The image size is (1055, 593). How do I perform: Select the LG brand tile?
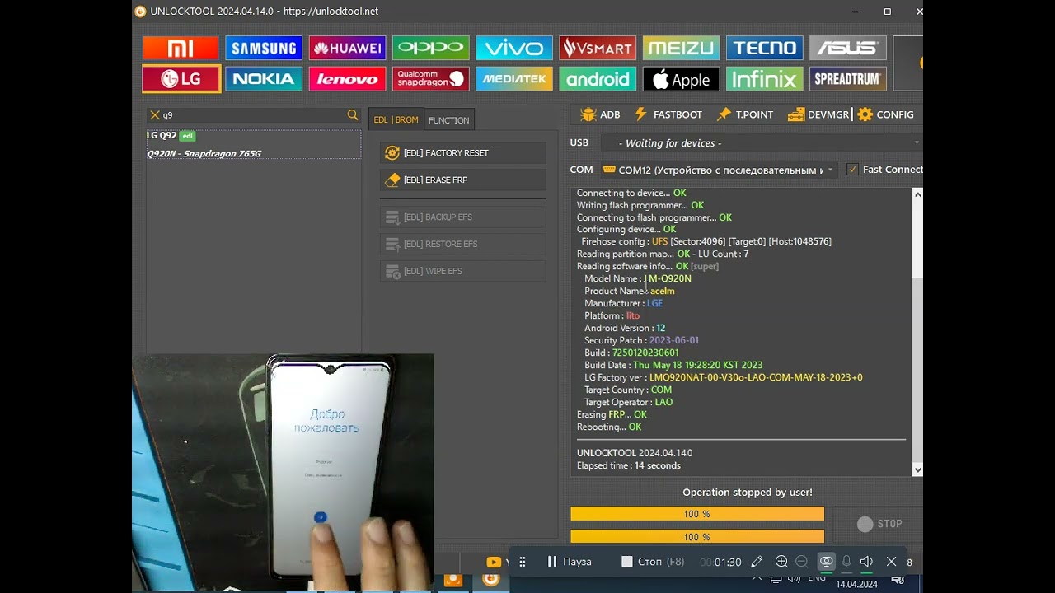[x=181, y=79]
